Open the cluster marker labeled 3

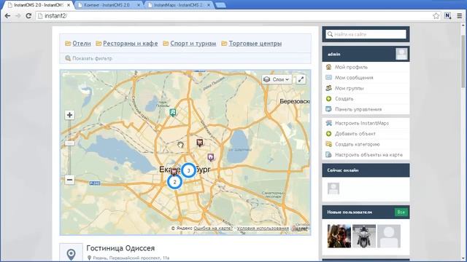[x=188, y=170]
